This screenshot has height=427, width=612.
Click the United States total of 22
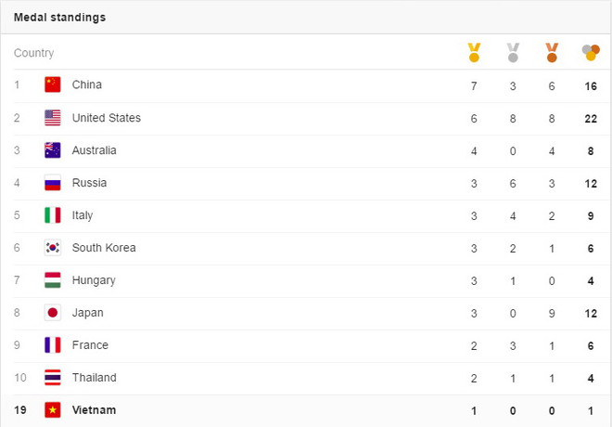pyautogui.click(x=590, y=118)
